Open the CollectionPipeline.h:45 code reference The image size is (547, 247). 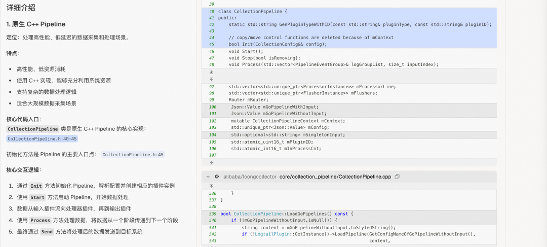pyautogui.click(x=133, y=154)
